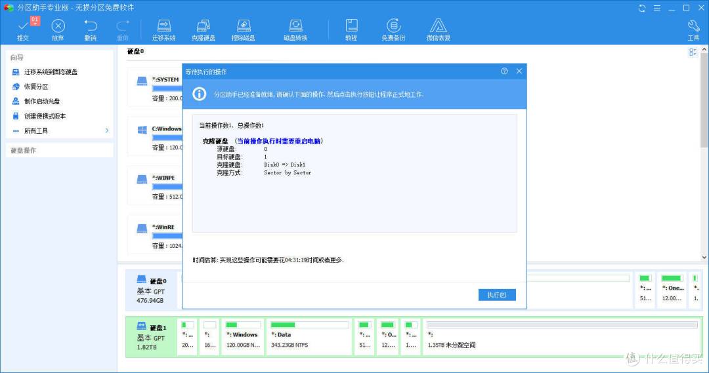Click the 撤销 (Undo) toolbar icon

91,29
